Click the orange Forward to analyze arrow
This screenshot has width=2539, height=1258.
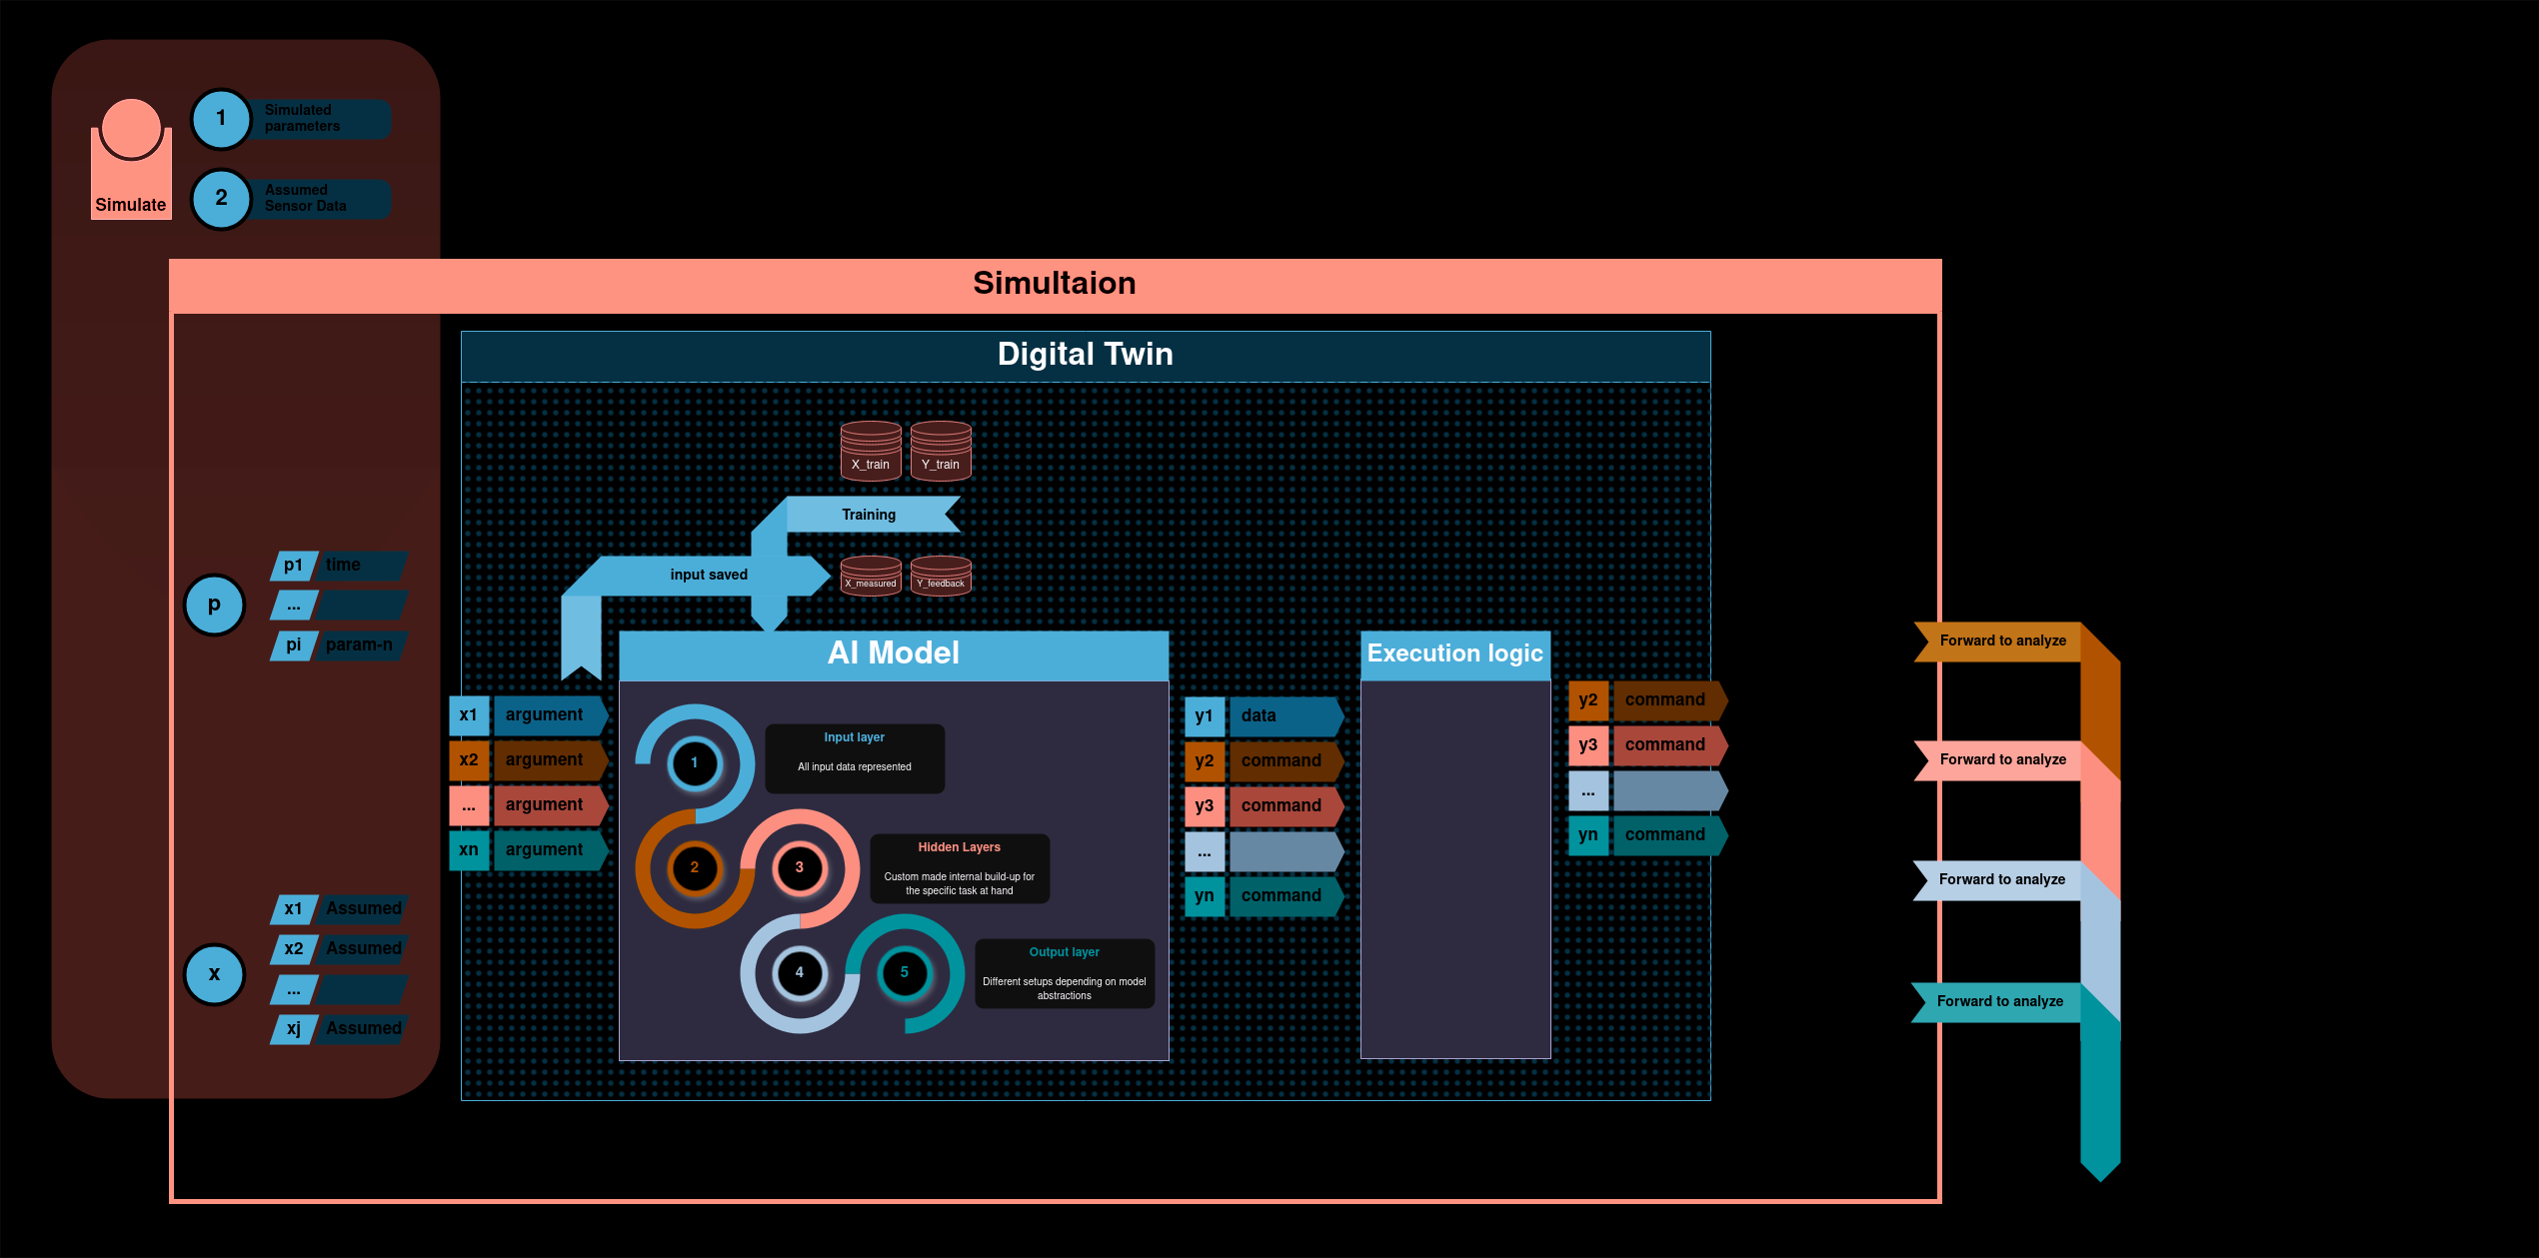tap(2002, 640)
